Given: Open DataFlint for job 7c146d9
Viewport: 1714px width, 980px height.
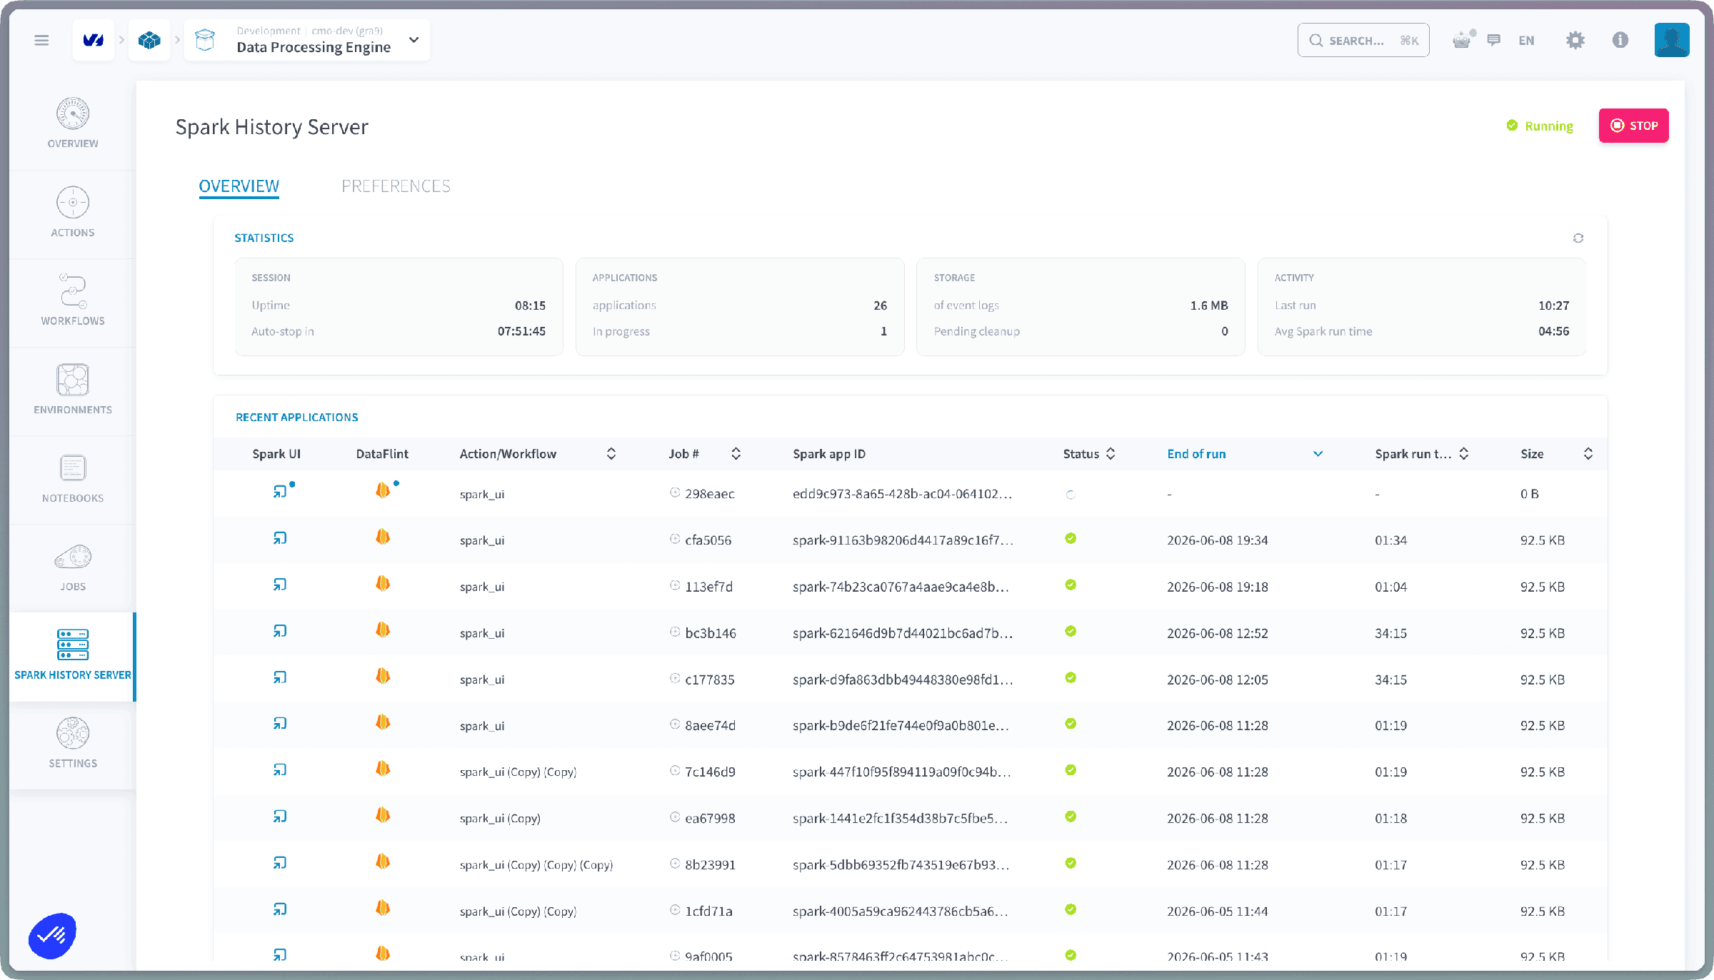Looking at the screenshot, I should click(x=383, y=769).
